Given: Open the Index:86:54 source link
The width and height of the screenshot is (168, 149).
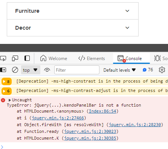Looking at the screenshot, I should [x=102, y=111].
